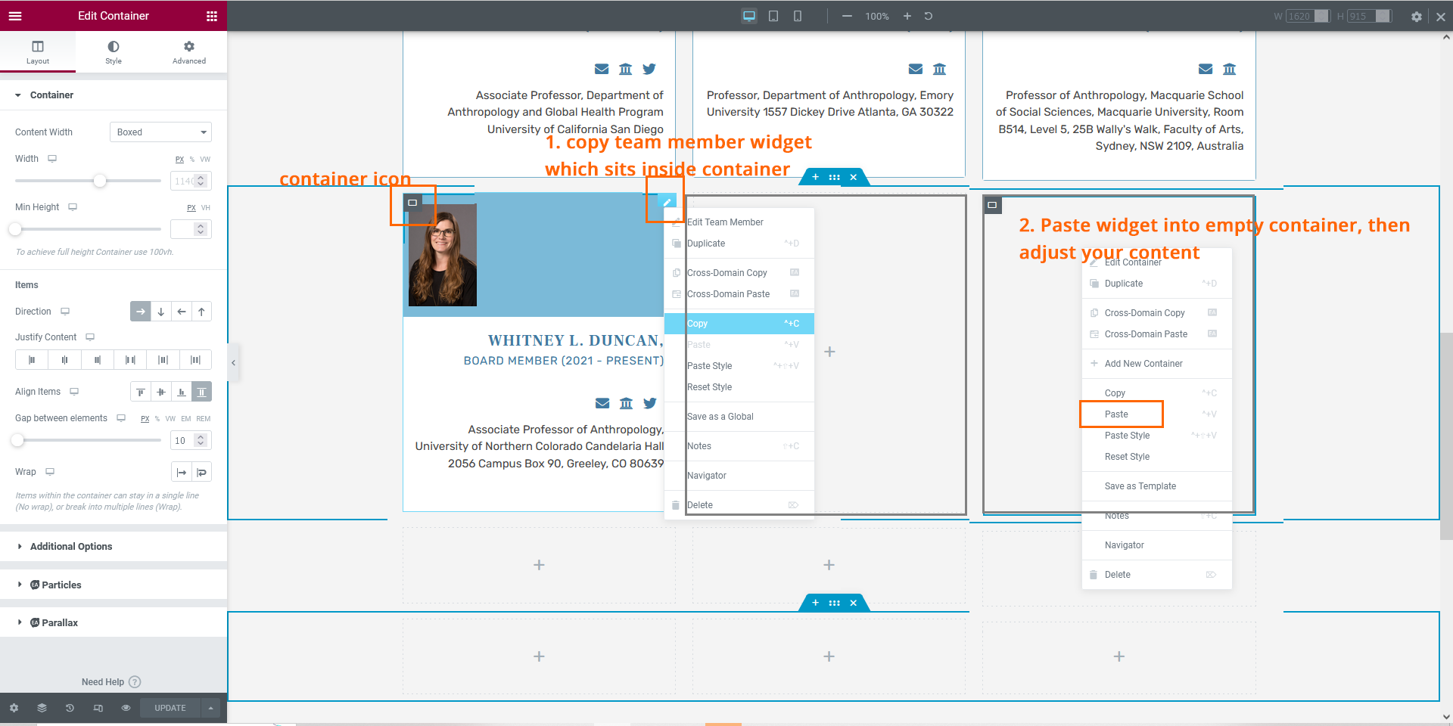The width and height of the screenshot is (1453, 726).
Task: Click the Gap between elements input field
Action: 182,441
